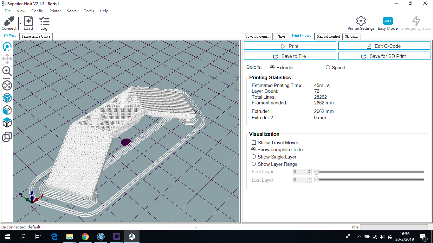Click the volume speaker tray icon
The image size is (433, 243).
click(382, 237)
